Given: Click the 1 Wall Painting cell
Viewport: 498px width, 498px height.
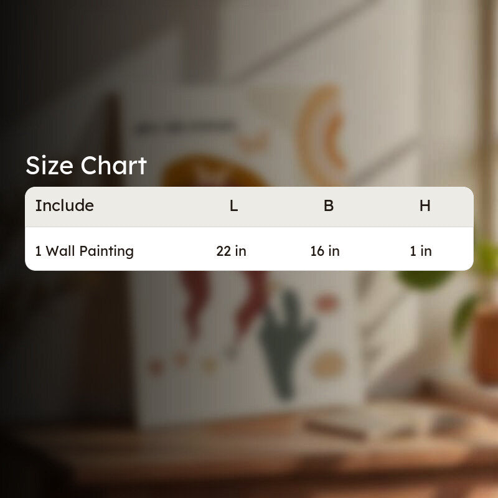Looking at the screenshot, I should pyautogui.click(x=85, y=251).
